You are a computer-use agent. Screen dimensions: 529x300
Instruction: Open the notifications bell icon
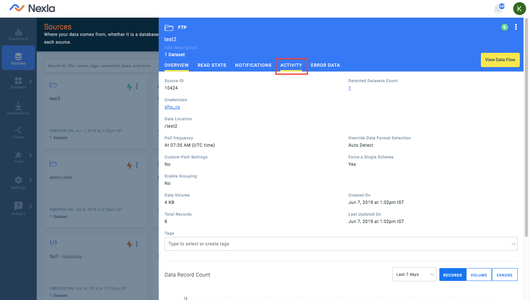tap(498, 8)
